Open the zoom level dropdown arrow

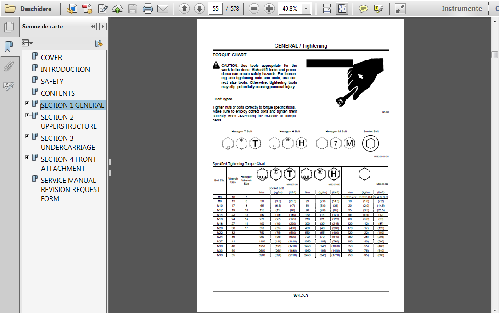click(x=306, y=9)
